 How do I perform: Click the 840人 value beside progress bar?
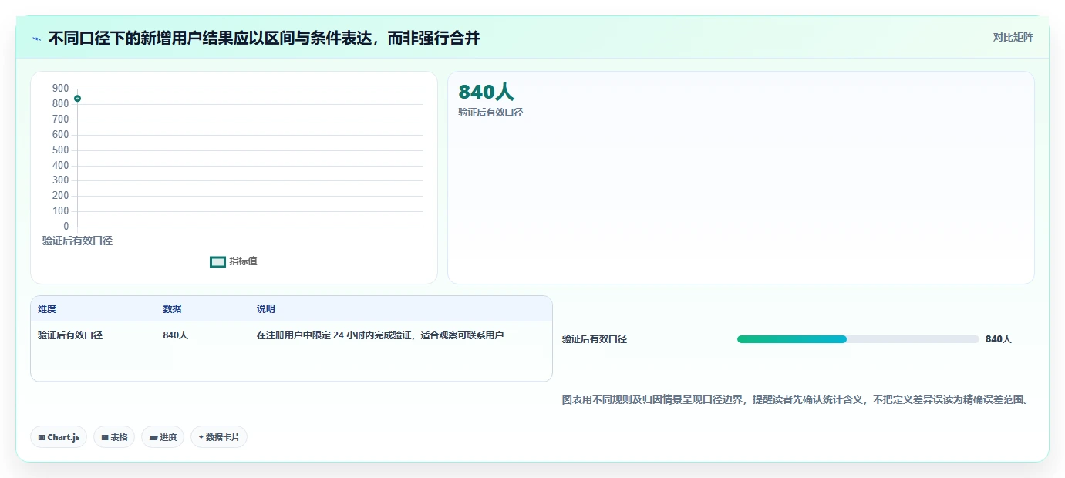click(998, 339)
